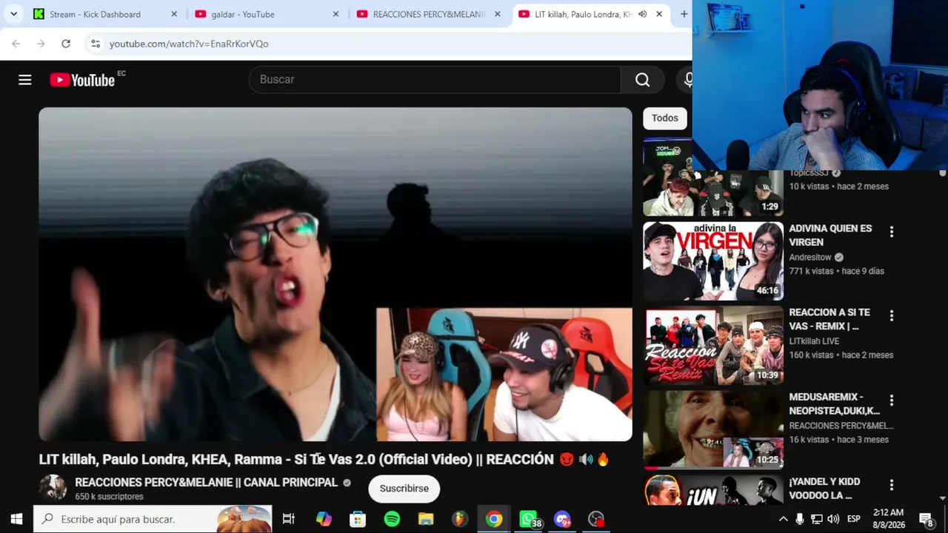Close the REACCIONES PERCY&MELANIE tab
Screen dimensions: 948x533
[x=497, y=14]
